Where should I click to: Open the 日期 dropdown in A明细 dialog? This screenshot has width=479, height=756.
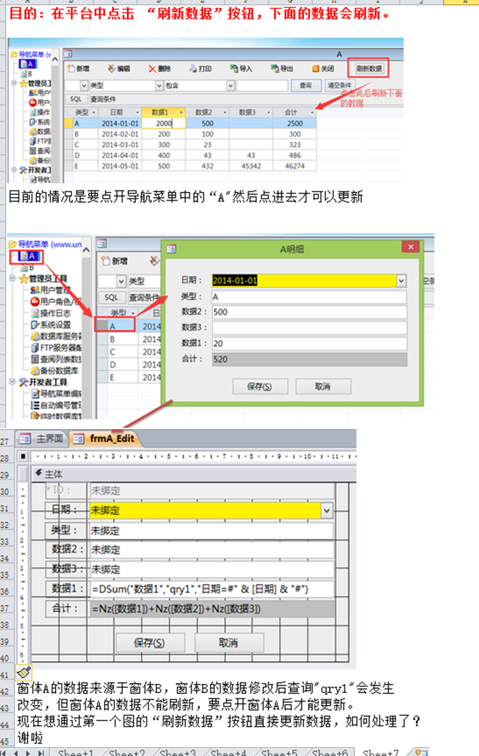[401, 280]
